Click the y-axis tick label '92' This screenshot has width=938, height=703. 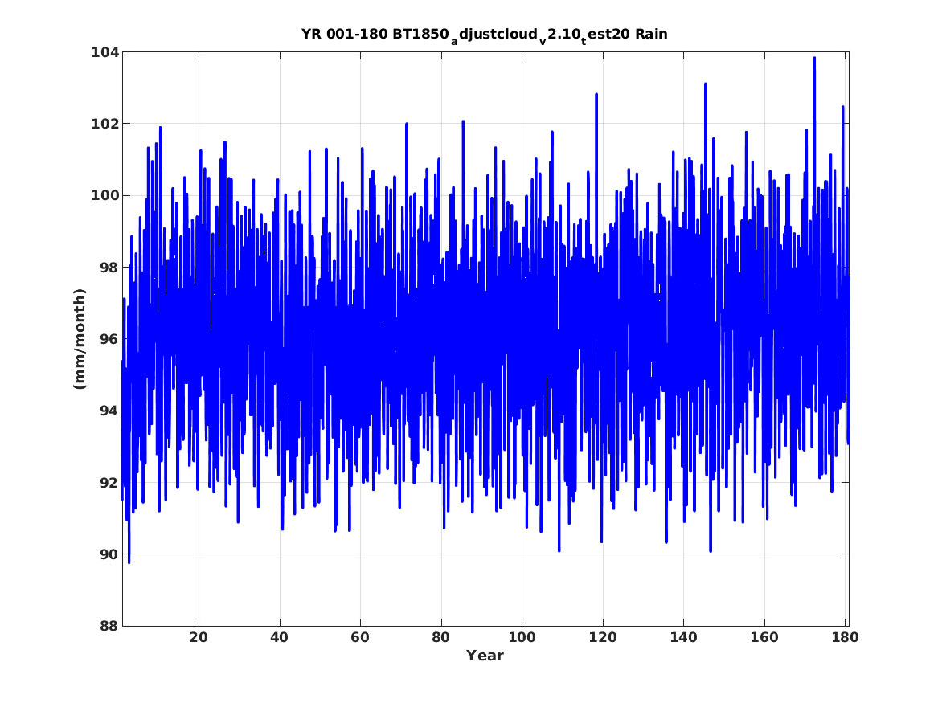(x=109, y=482)
